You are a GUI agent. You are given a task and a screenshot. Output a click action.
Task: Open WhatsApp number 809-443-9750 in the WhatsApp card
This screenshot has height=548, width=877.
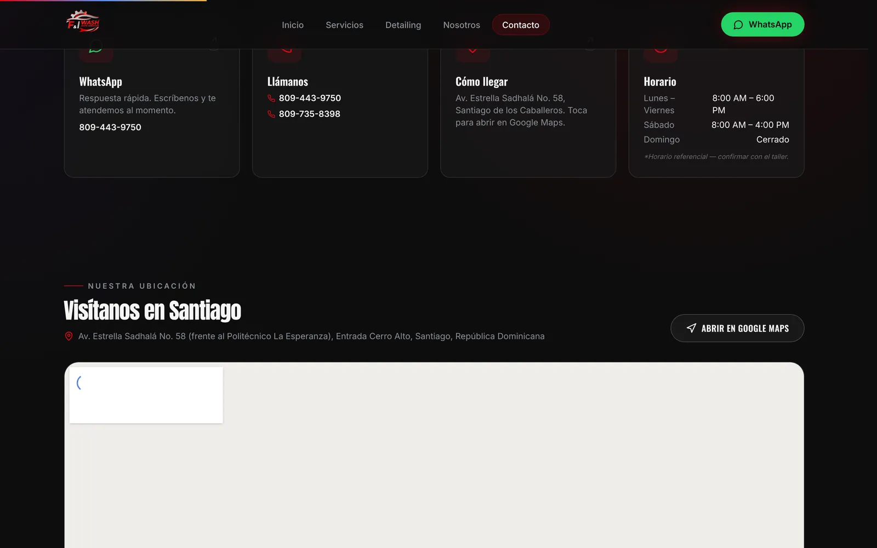pos(110,127)
